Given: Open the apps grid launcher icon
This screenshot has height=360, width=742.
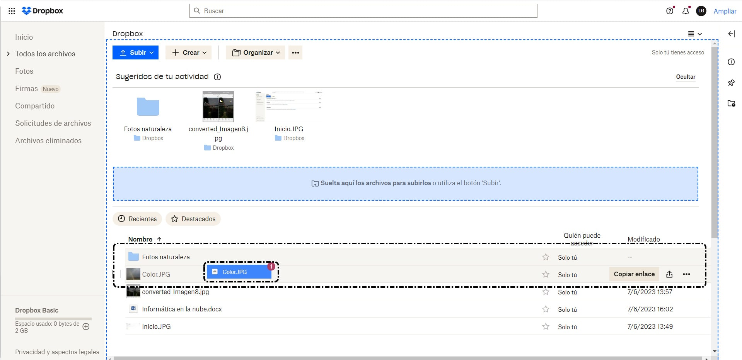Looking at the screenshot, I should pyautogui.click(x=12, y=11).
